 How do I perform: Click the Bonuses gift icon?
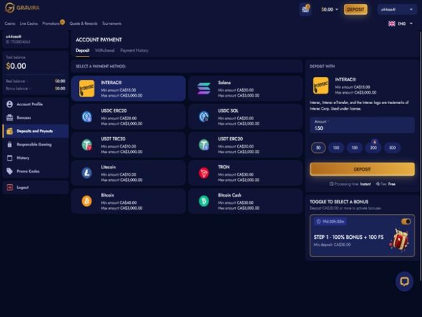tap(10, 118)
